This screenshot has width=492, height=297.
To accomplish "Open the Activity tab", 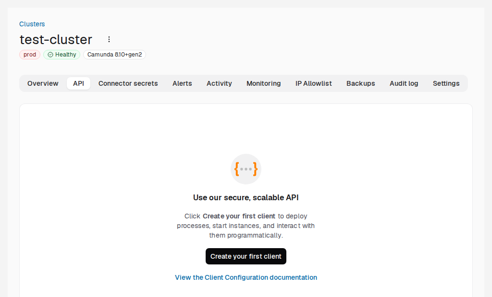I will 219,83.
